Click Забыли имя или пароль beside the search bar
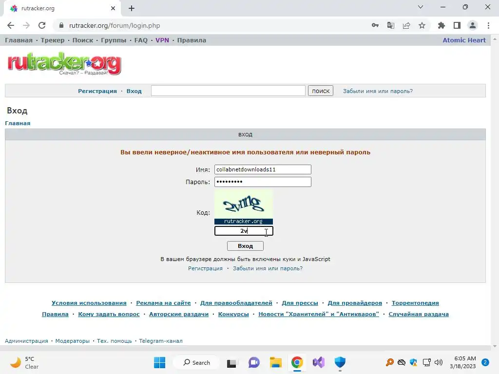 click(x=378, y=91)
